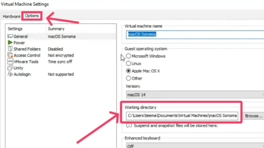Click the Working directory path field

coord(182,116)
